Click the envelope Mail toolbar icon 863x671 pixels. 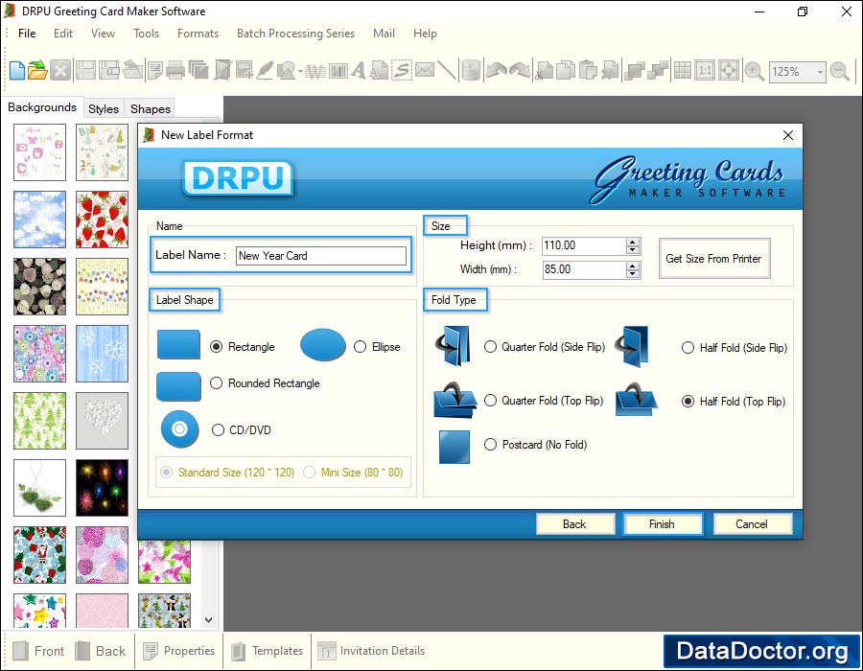point(425,70)
